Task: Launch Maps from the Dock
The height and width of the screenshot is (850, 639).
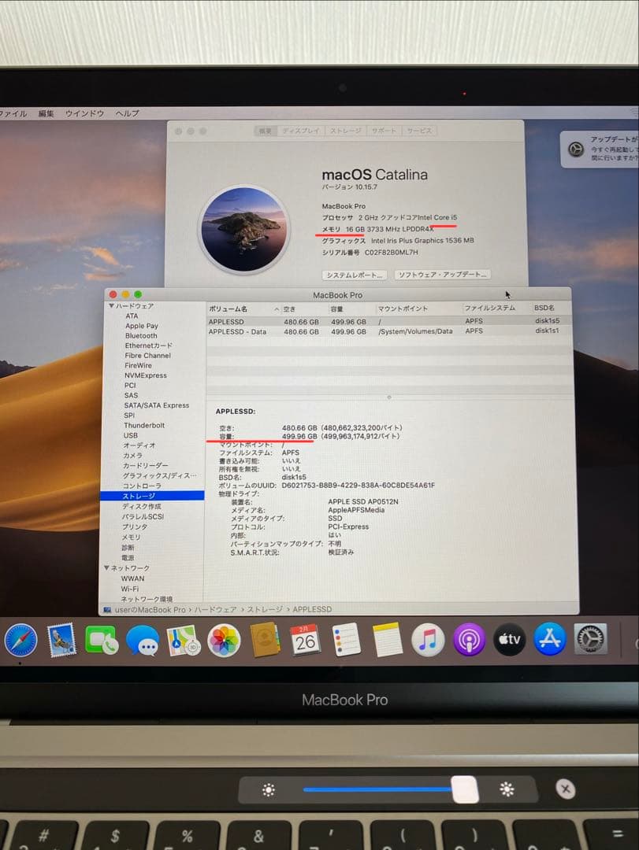Action: 183,640
